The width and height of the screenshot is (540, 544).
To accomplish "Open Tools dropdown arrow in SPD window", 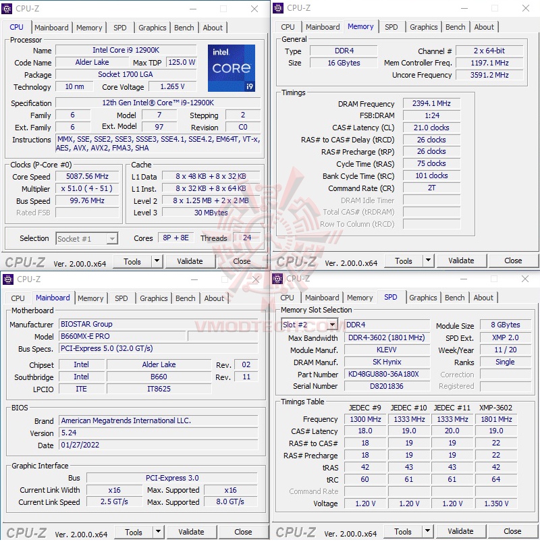I will pyautogui.click(x=427, y=531).
